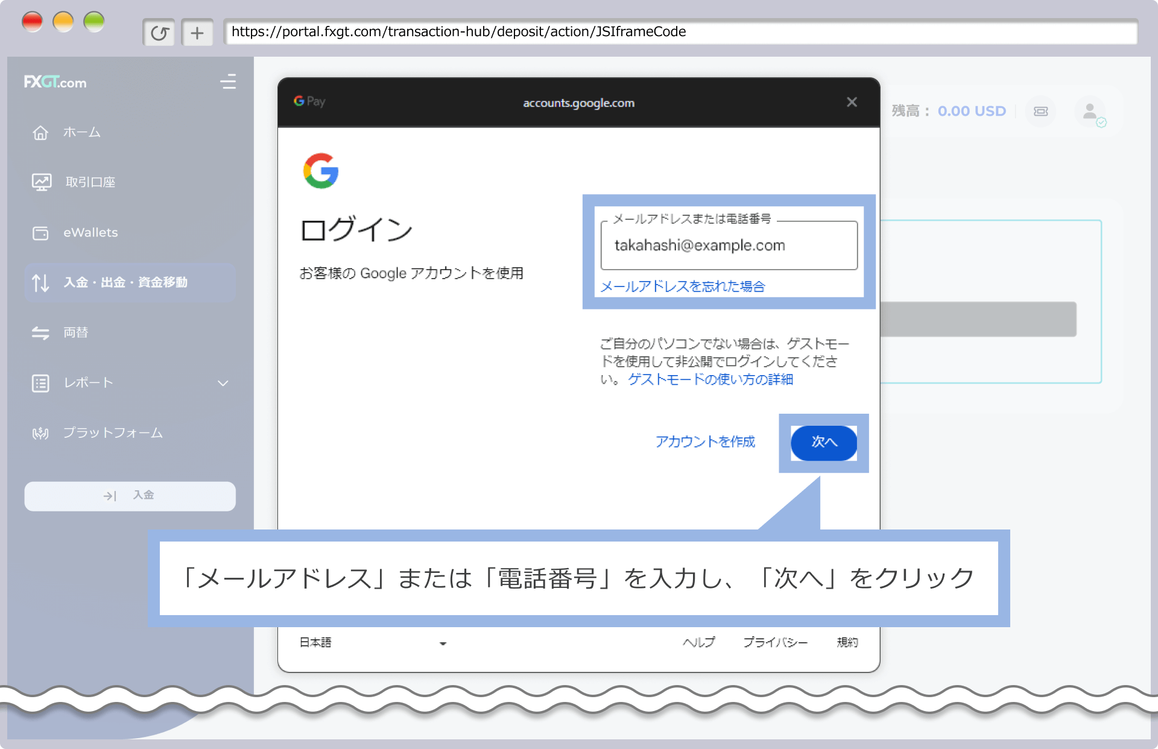
Task: Click the 次へ button
Action: coord(824,443)
